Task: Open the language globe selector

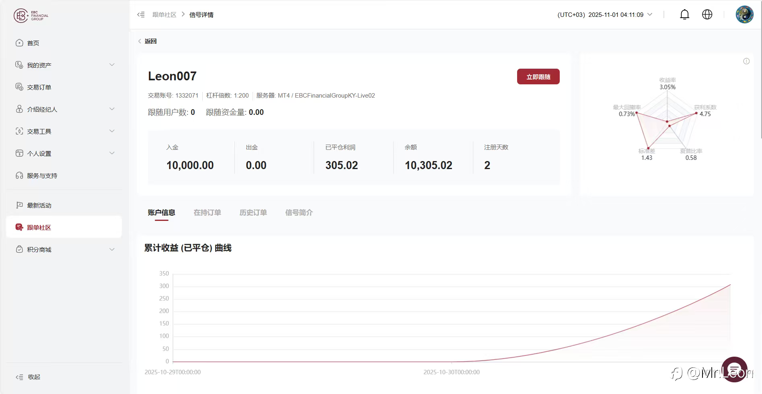Action: 707,14
